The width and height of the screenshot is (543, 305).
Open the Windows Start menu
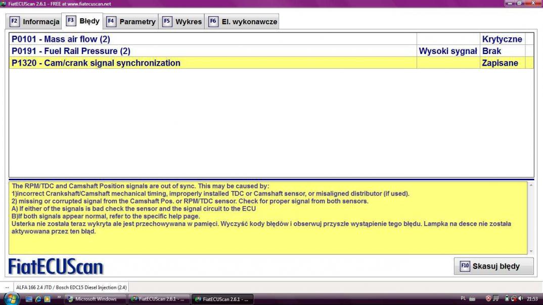point(11,299)
